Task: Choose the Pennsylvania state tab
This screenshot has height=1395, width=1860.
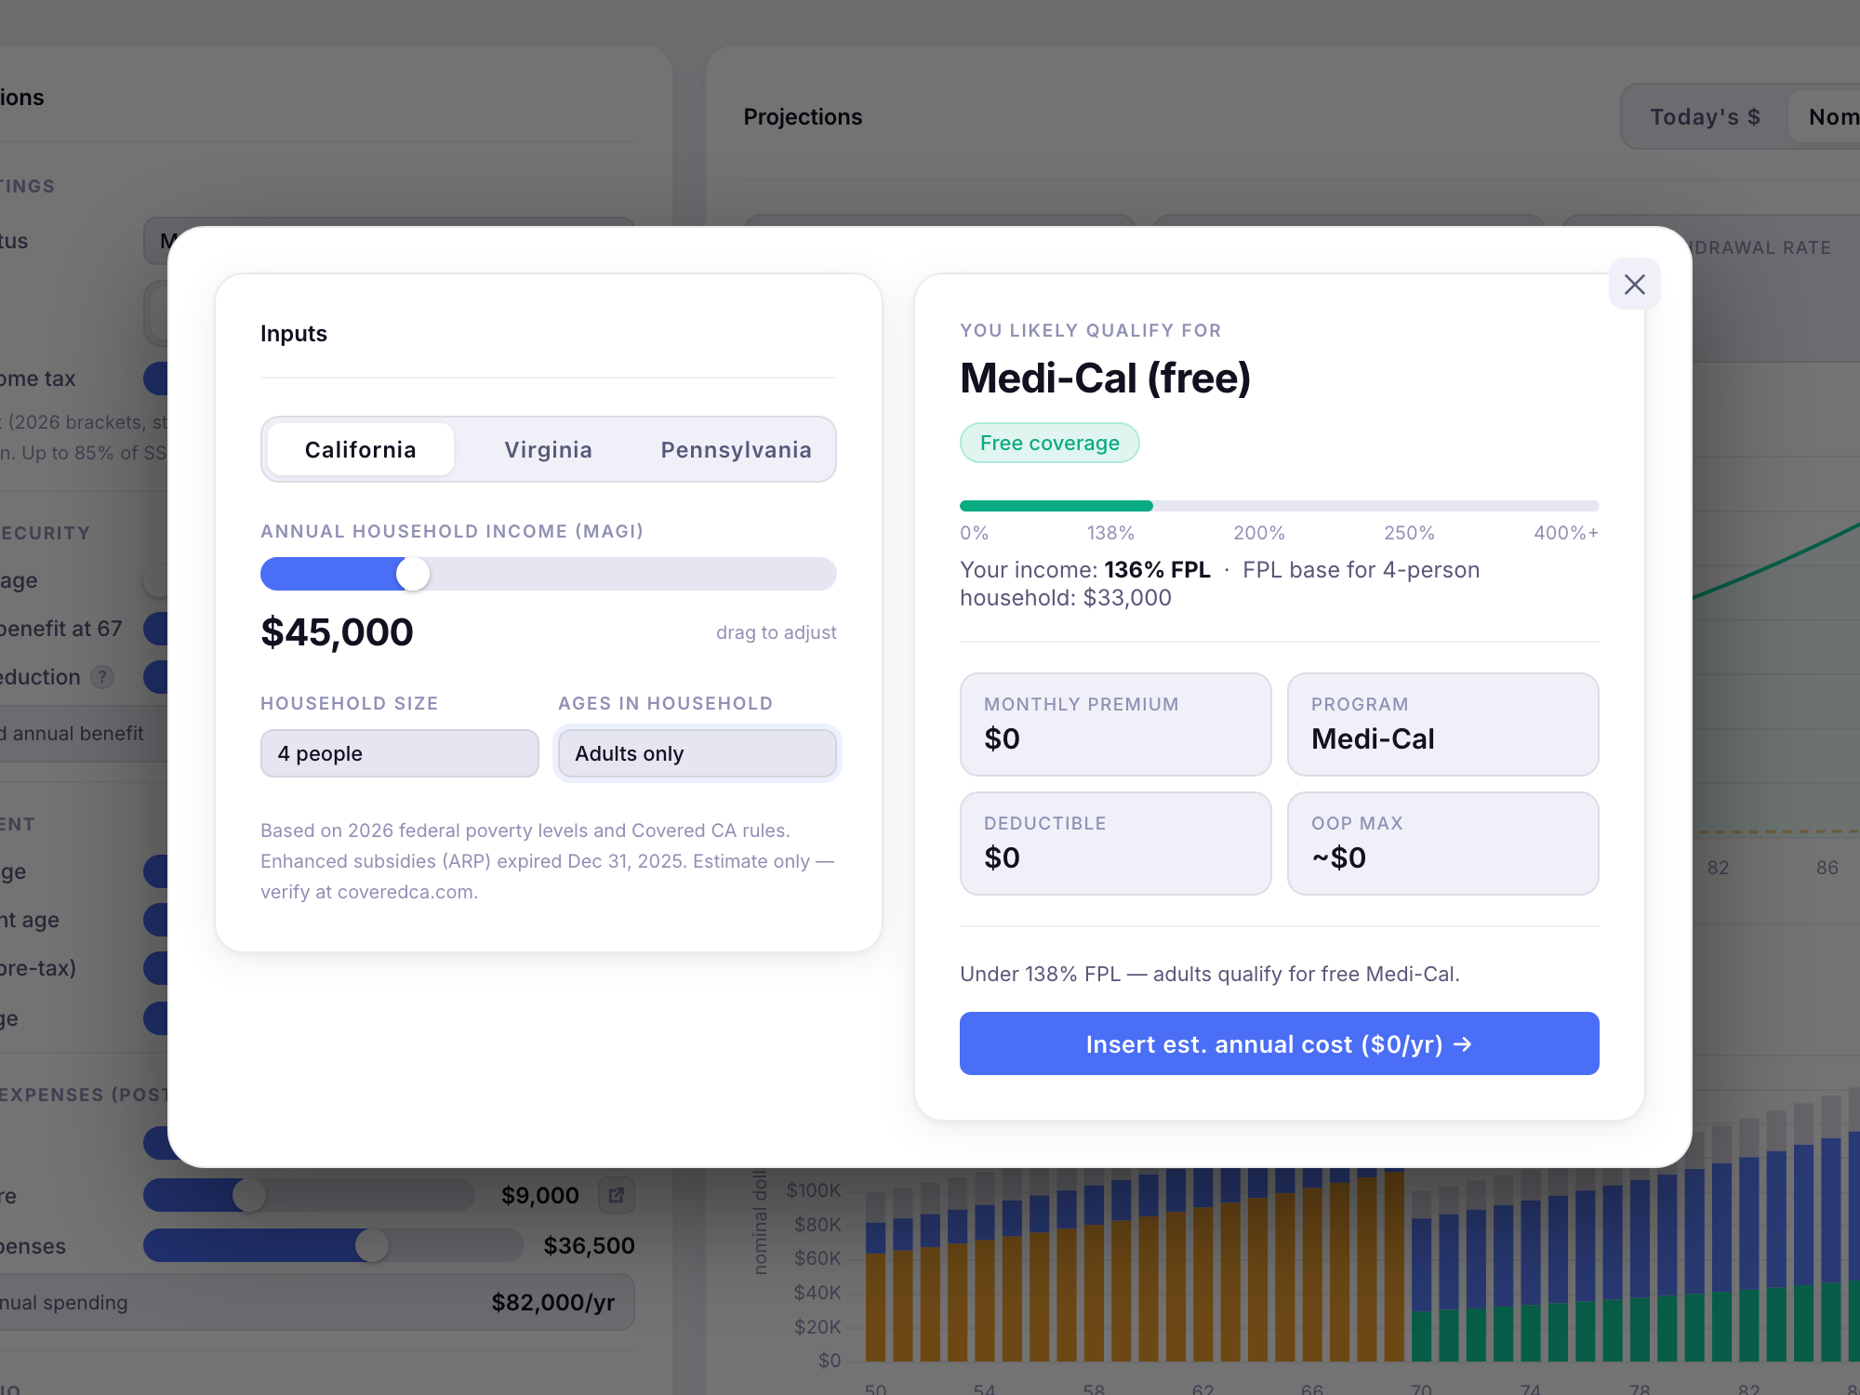Action: (x=736, y=450)
